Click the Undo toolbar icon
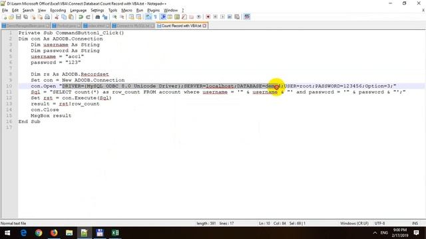Screen dimensions: 426x239 81,17
